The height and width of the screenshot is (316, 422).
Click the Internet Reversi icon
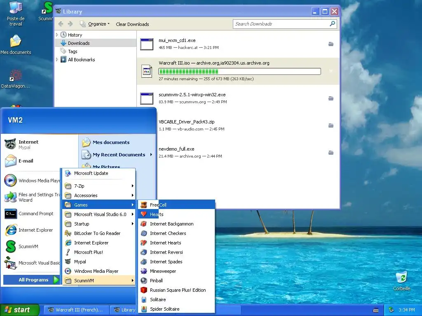point(144,252)
